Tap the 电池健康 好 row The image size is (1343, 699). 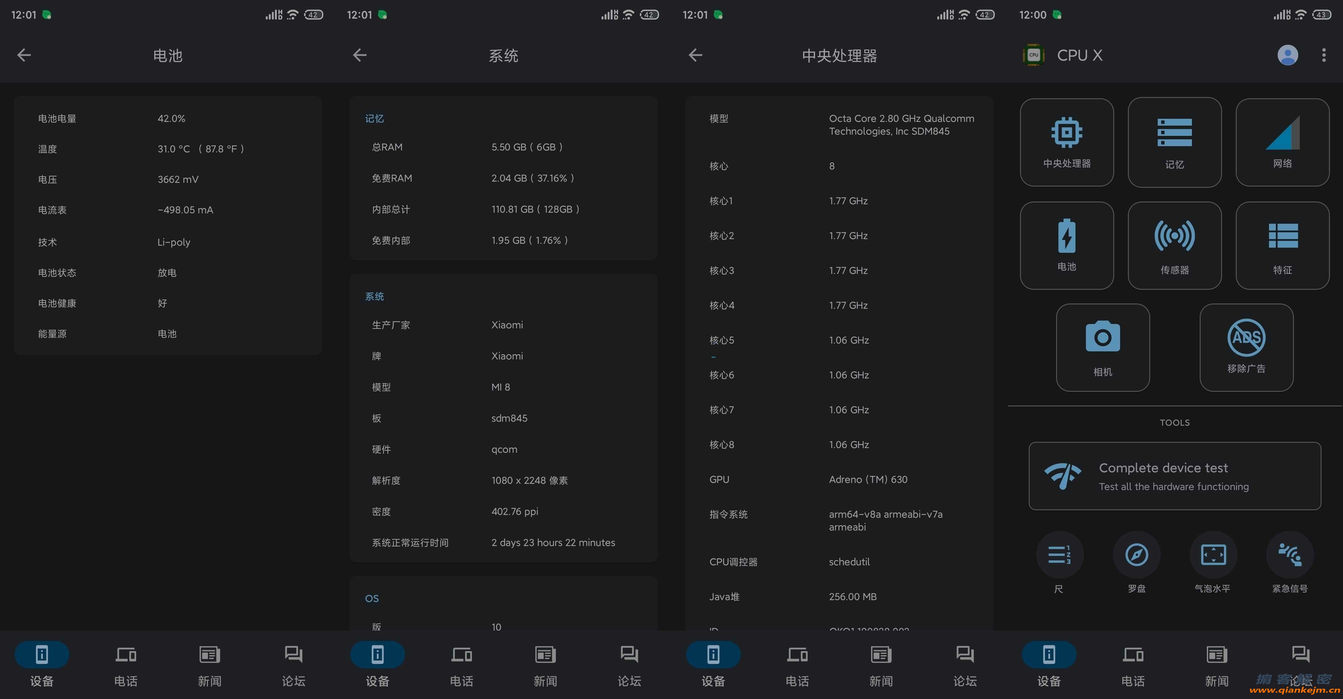pos(167,303)
